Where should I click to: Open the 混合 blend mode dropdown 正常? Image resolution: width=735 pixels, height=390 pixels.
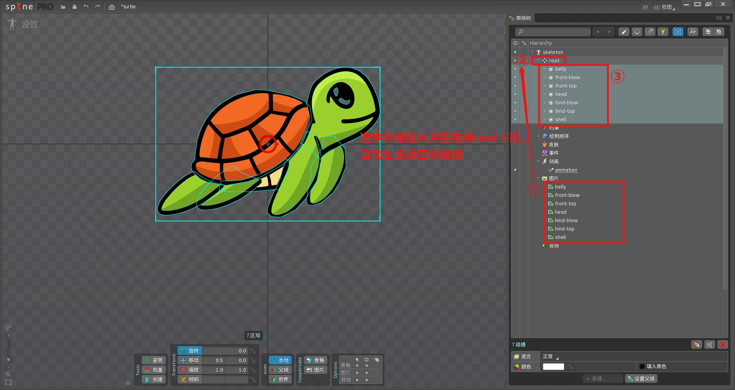point(550,356)
